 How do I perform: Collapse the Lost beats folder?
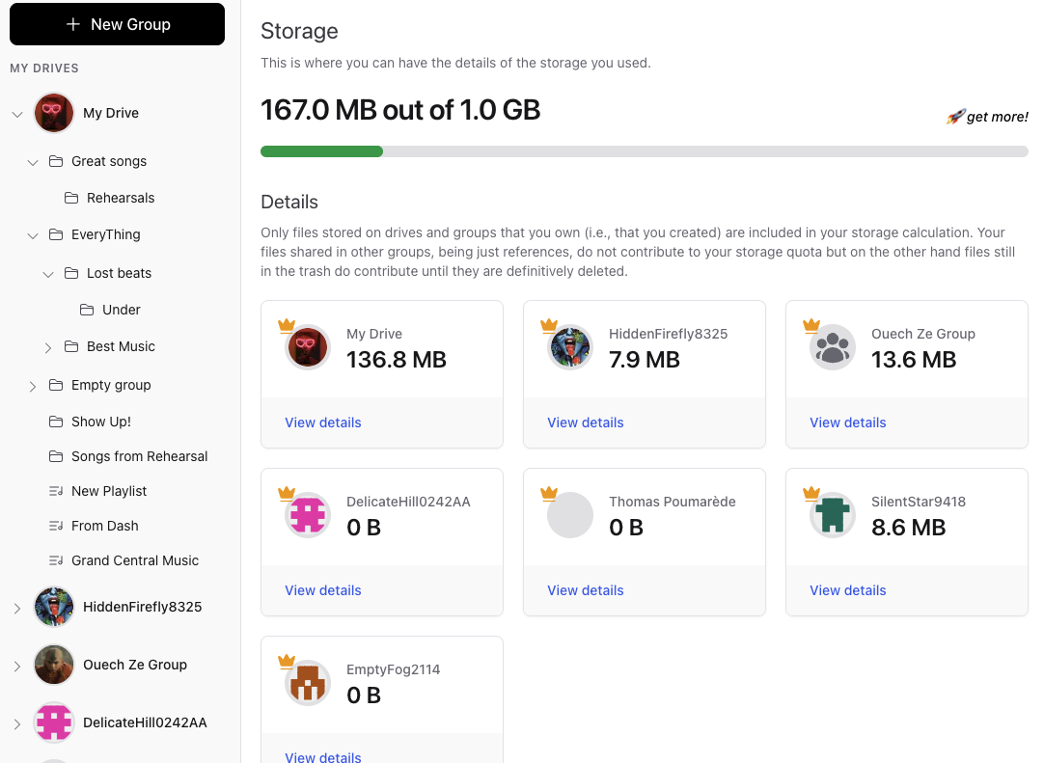coord(47,273)
